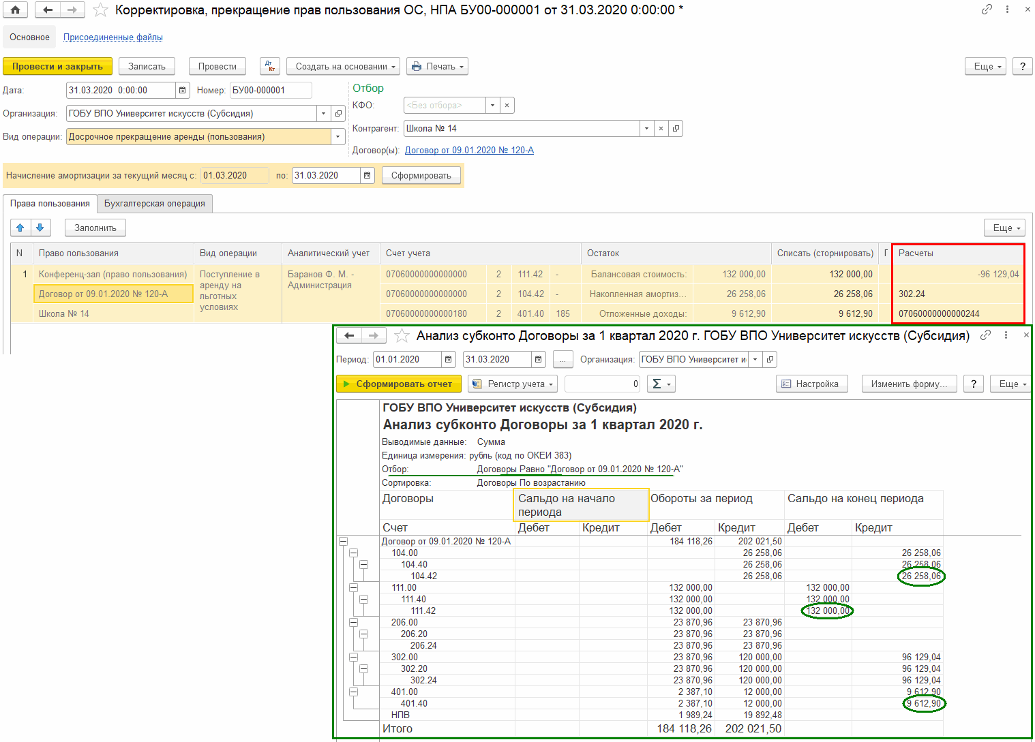Viewport: 1035px width, 742px height.
Task: Click Провести и закрыть button
Action: point(57,66)
